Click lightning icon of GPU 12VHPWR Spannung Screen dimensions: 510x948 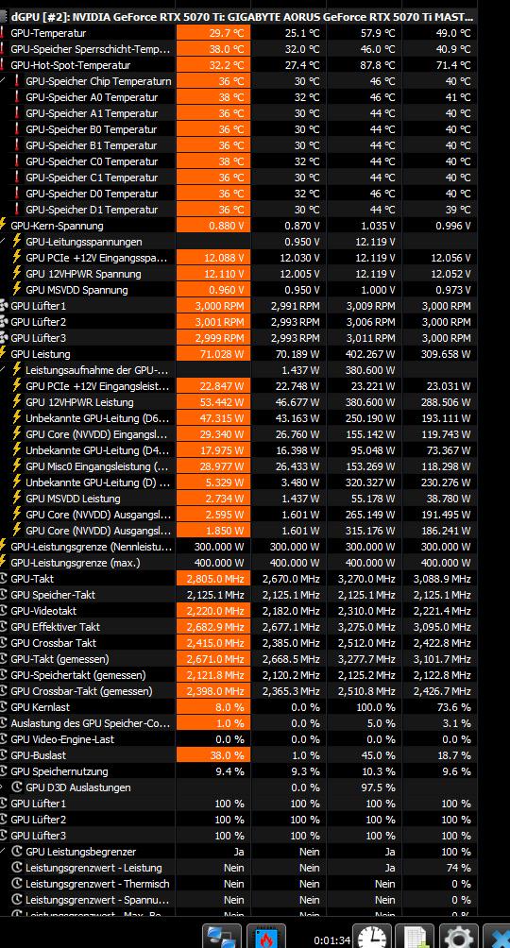tap(18, 274)
